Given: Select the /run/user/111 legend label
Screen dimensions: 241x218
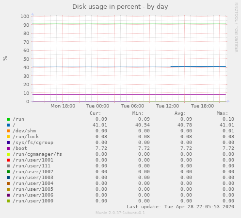Looking at the screenshot, I should click(32, 166).
